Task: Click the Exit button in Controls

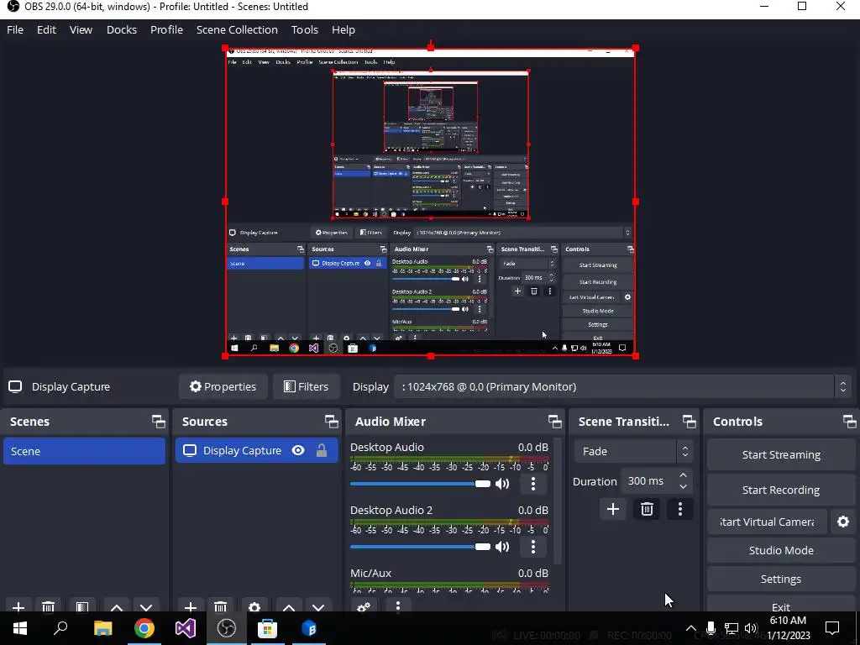Action: [781, 605]
